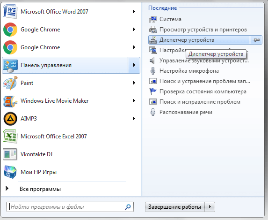Click the Microsoft Office Excel 2007 icon
Viewport: 268px width, 220px height.
[10, 137]
